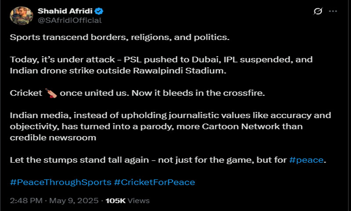Open Shahid Afridi's profile picture
Viewport: 351px width, 211px height.
(x=21, y=15)
